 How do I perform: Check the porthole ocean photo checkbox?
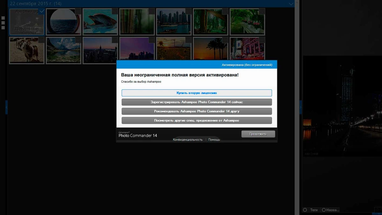(x=78, y=11)
